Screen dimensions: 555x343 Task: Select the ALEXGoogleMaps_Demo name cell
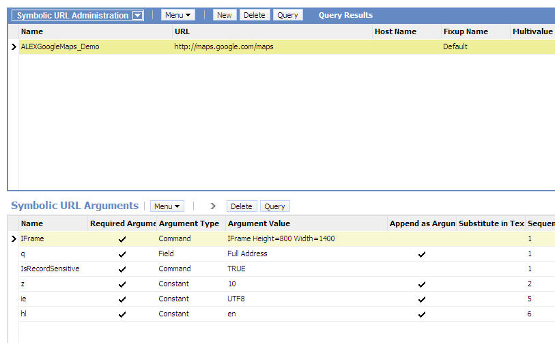(x=96, y=46)
